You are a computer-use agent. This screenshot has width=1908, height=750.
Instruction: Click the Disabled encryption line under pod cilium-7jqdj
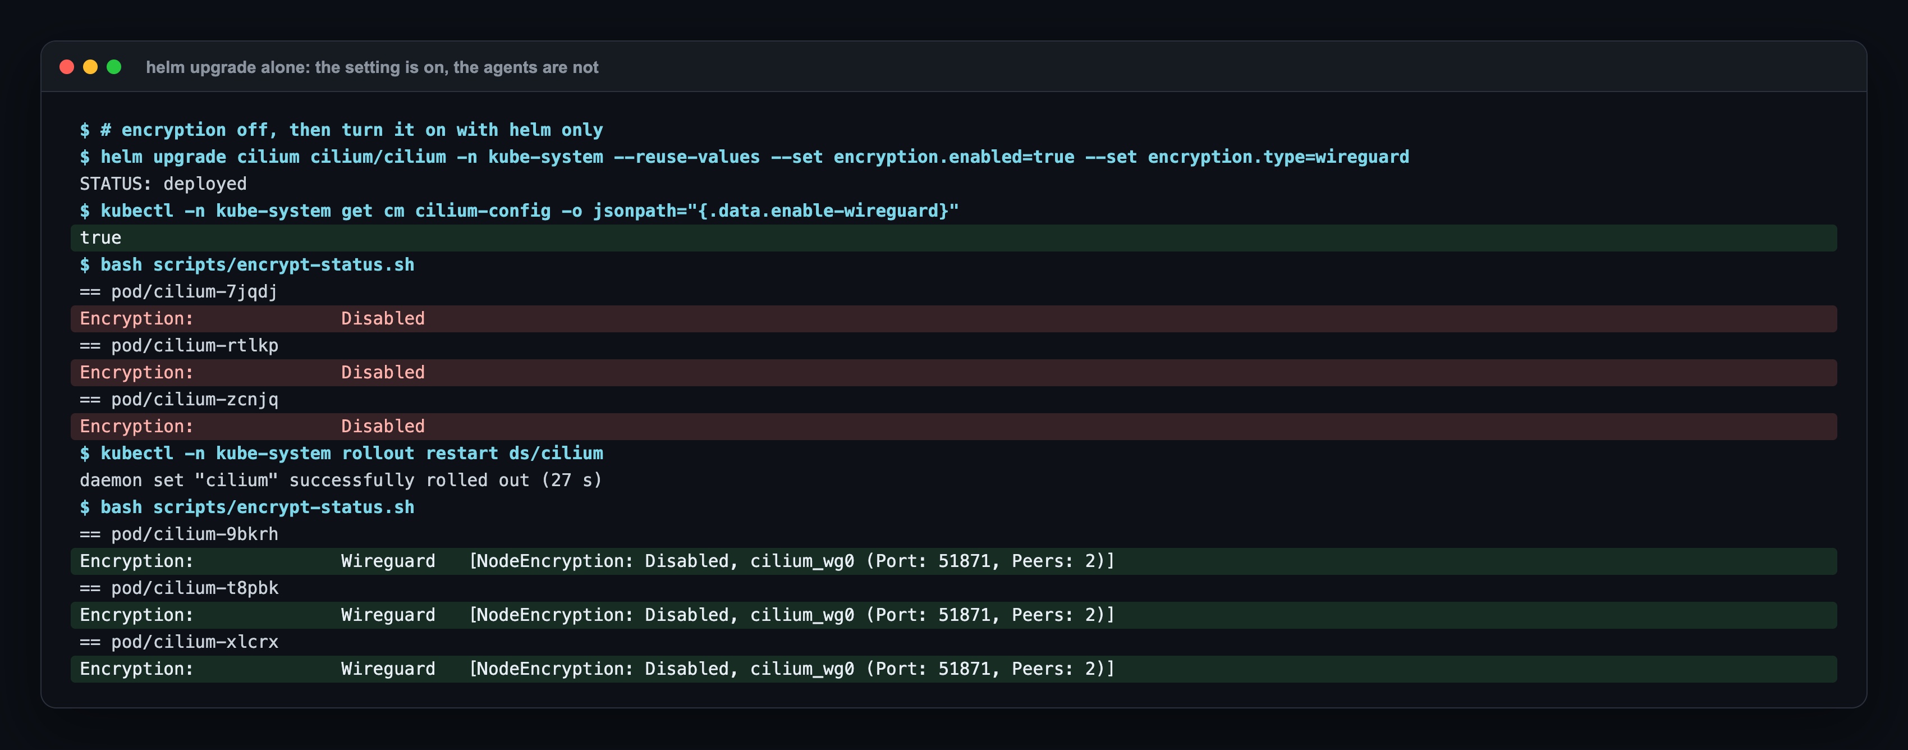click(x=954, y=319)
